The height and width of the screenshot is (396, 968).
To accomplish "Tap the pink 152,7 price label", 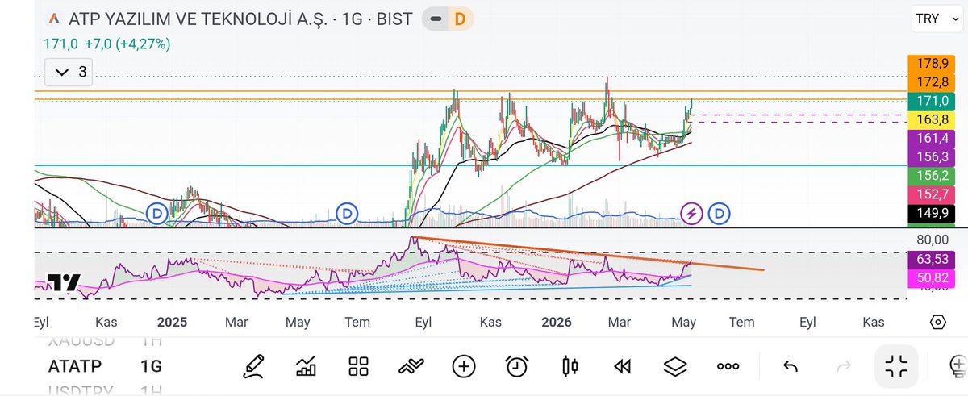I will tap(932, 194).
